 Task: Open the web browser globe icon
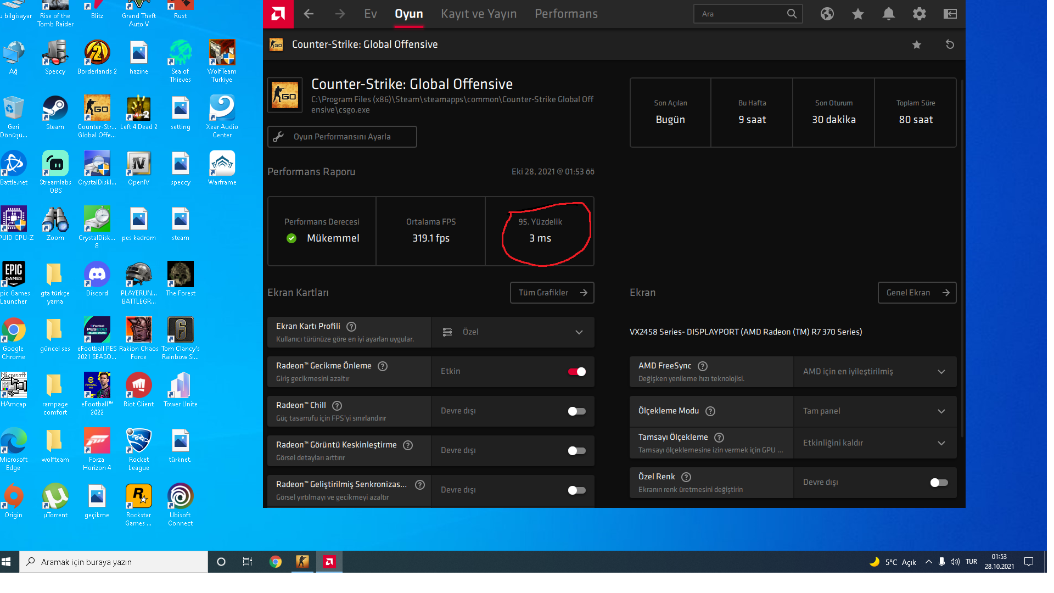pos(827,14)
